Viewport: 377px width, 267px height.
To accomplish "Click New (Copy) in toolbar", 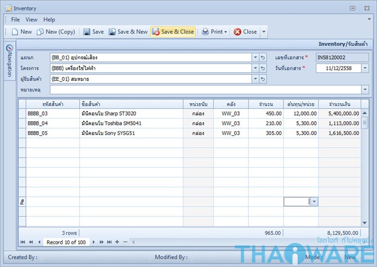I will point(56,32).
